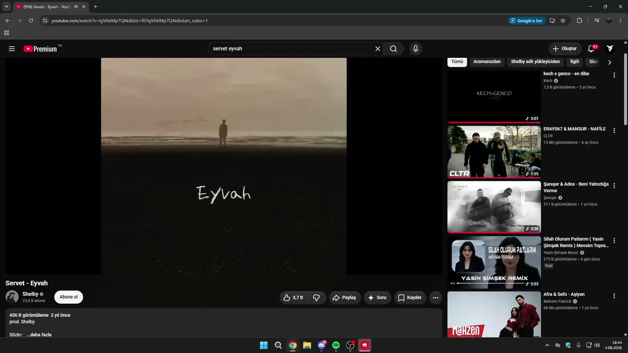Open the Windows Start menu
This screenshot has height=353, width=628.
pyautogui.click(x=264, y=345)
